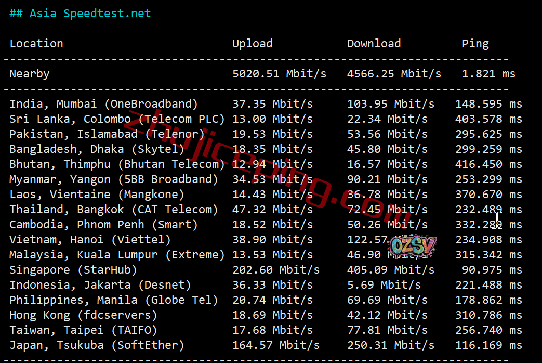Select the Download column header
This screenshot has height=363, width=542.
[374, 44]
